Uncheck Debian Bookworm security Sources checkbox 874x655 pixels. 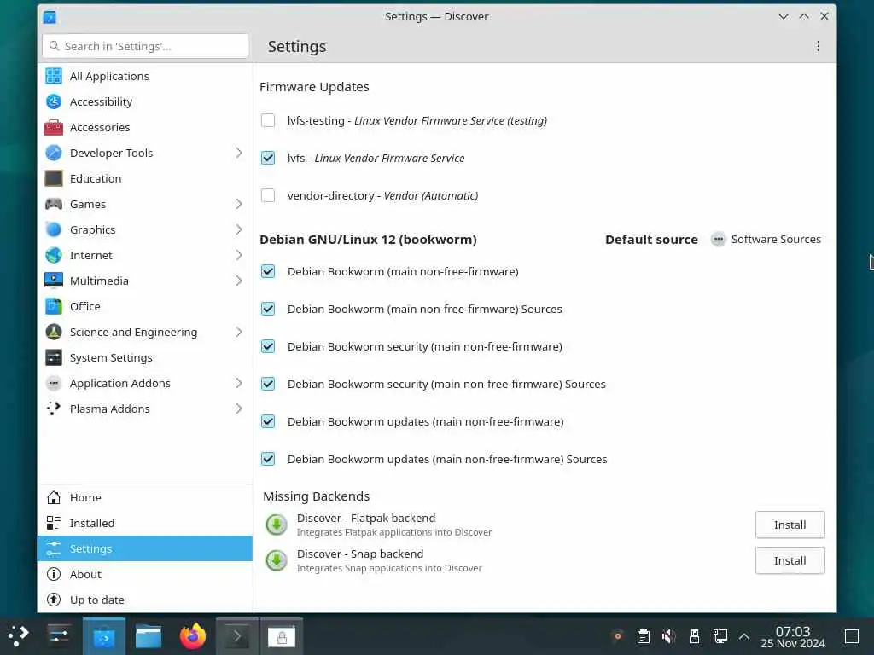pyautogui.click(x=268, y=384)
